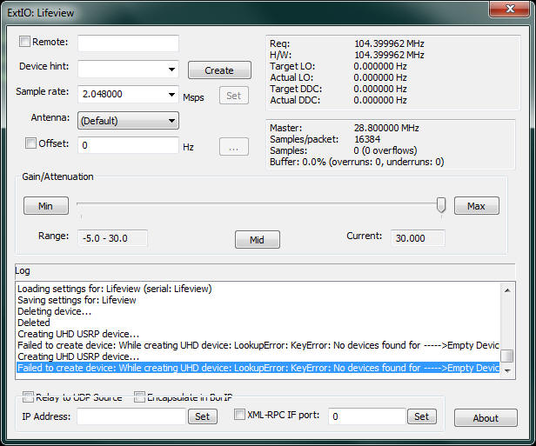Open the About dialog
The image size is (536, 446).
tap(486, 418)
